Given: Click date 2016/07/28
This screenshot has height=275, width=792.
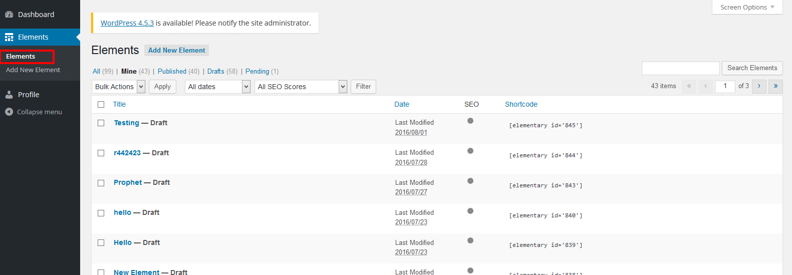Looking at the screenshot, I should [411, 162].
